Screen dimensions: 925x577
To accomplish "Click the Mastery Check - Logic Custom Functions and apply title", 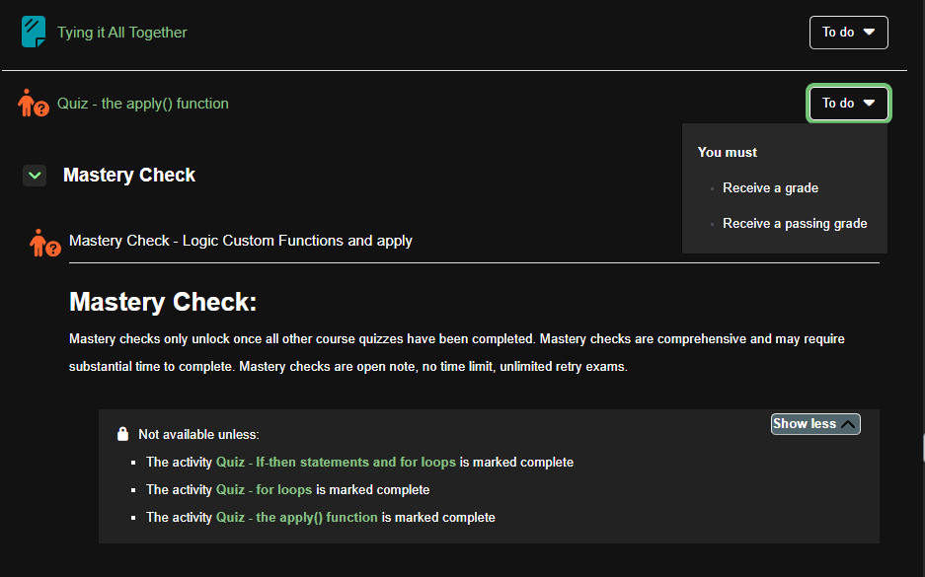I will 240,241.
